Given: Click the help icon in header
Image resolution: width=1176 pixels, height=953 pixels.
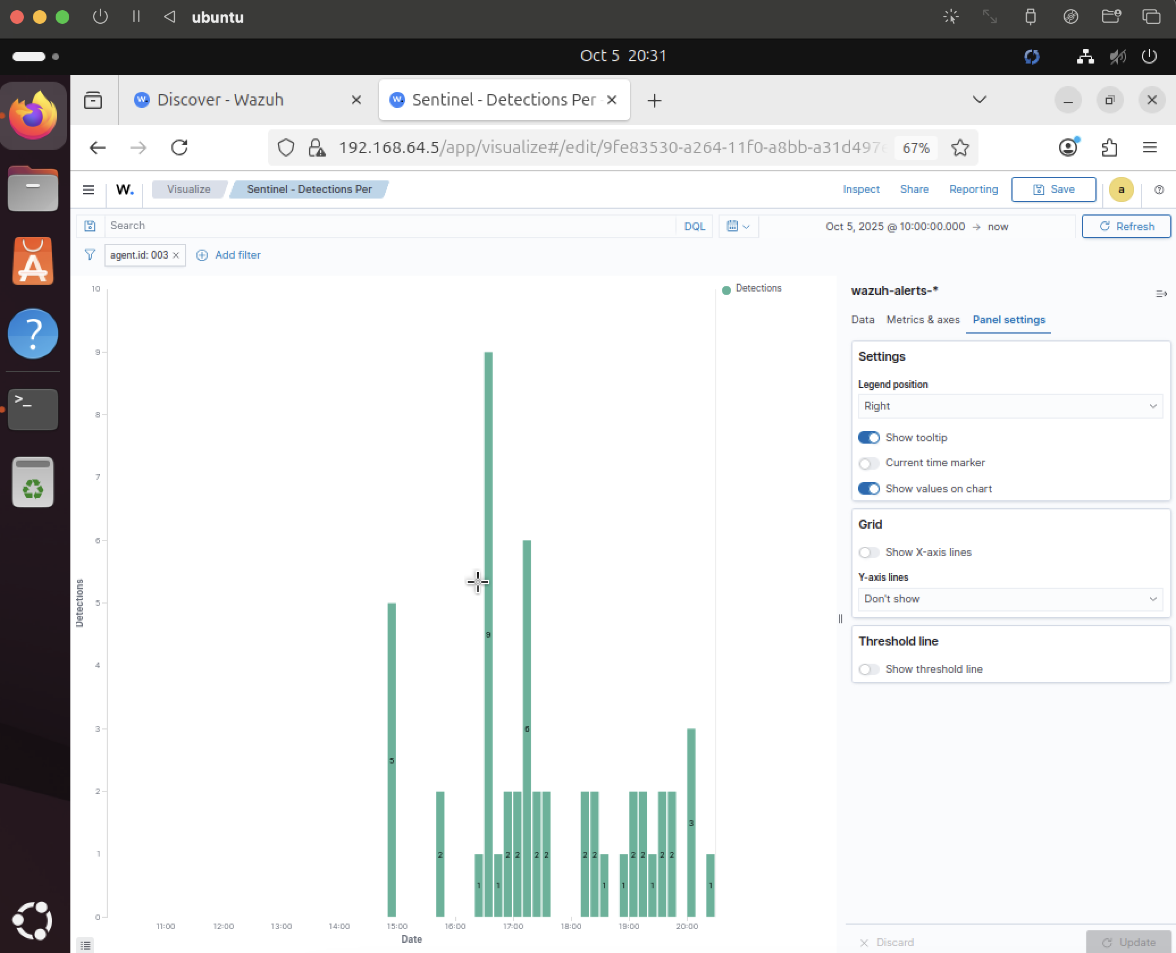Looking at the screenshot, I should click(x=1159, y=190).
